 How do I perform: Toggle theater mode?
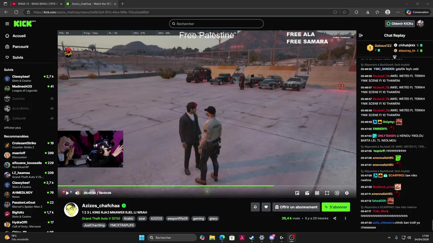(x=317, y=193)
